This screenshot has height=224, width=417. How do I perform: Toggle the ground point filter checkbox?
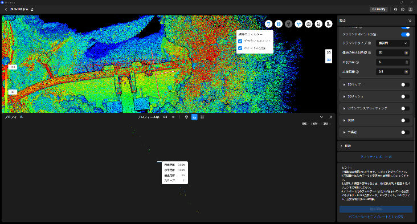[240, 41]
